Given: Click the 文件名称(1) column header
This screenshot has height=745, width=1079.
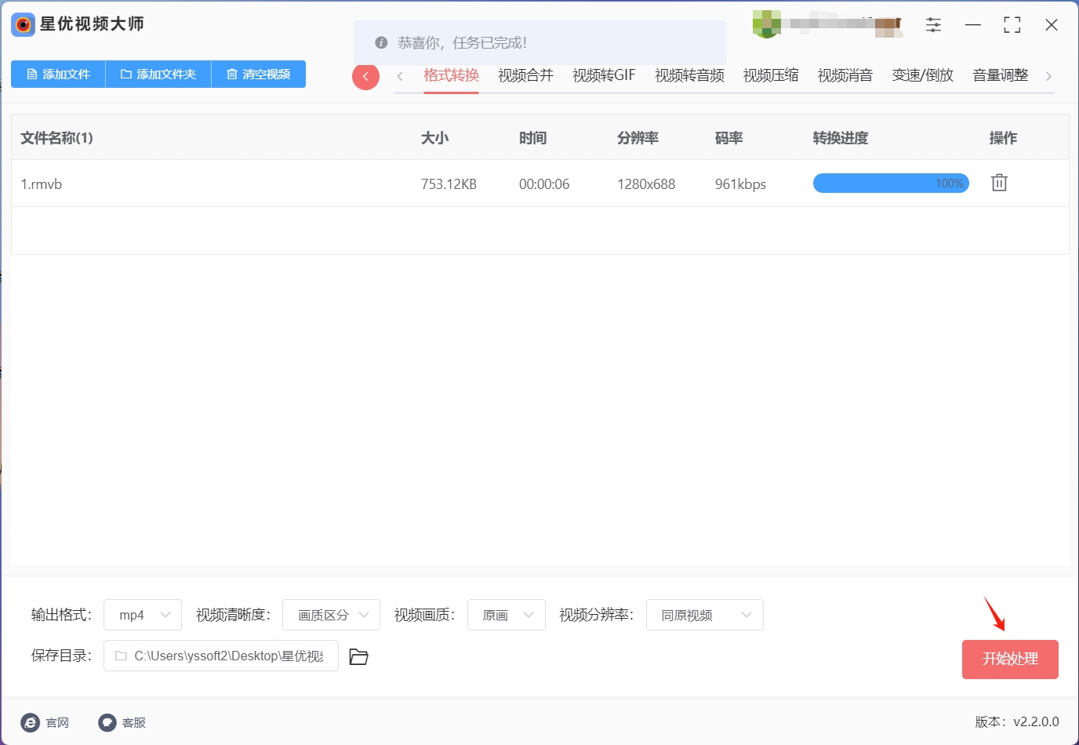Looking at the screenshot, I should tap(56, 138).
